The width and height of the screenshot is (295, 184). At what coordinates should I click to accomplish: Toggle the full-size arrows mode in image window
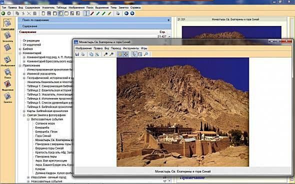[126, 54]
